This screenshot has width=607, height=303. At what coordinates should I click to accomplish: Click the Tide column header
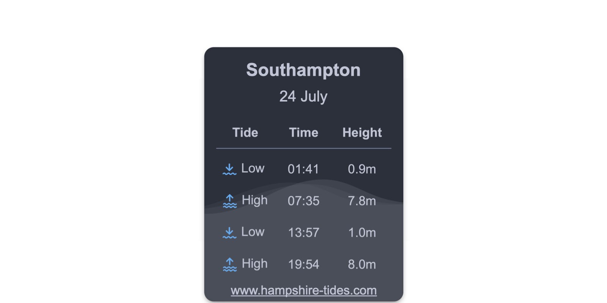245,133
